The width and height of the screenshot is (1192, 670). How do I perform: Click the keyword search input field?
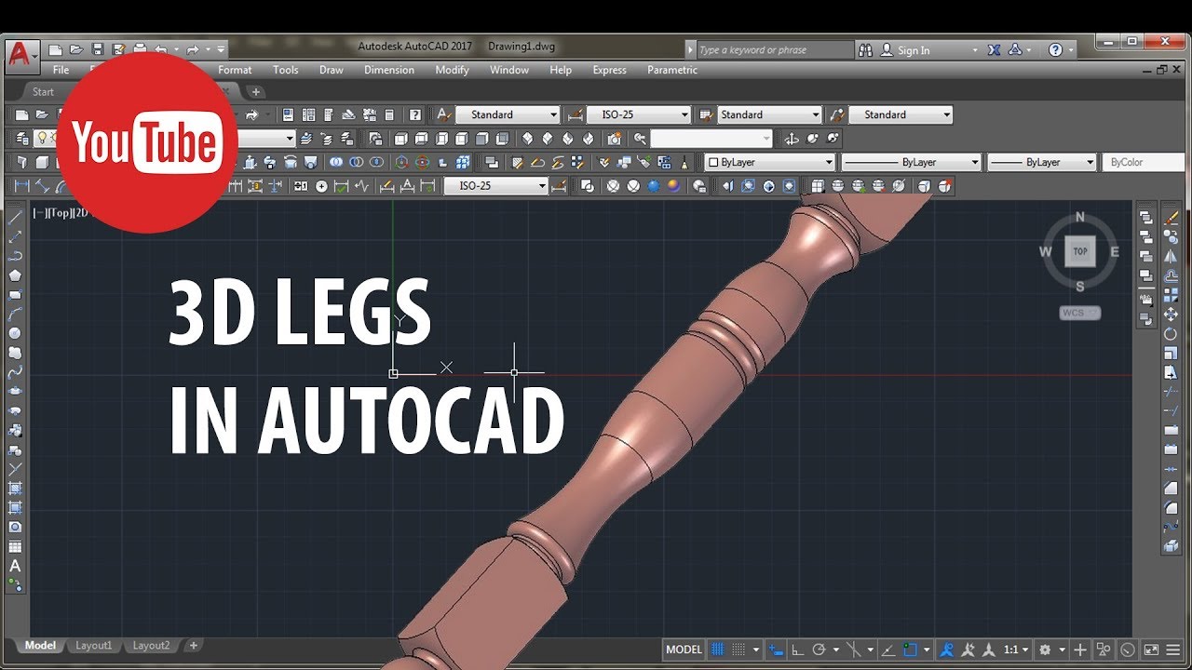[775, 50]
